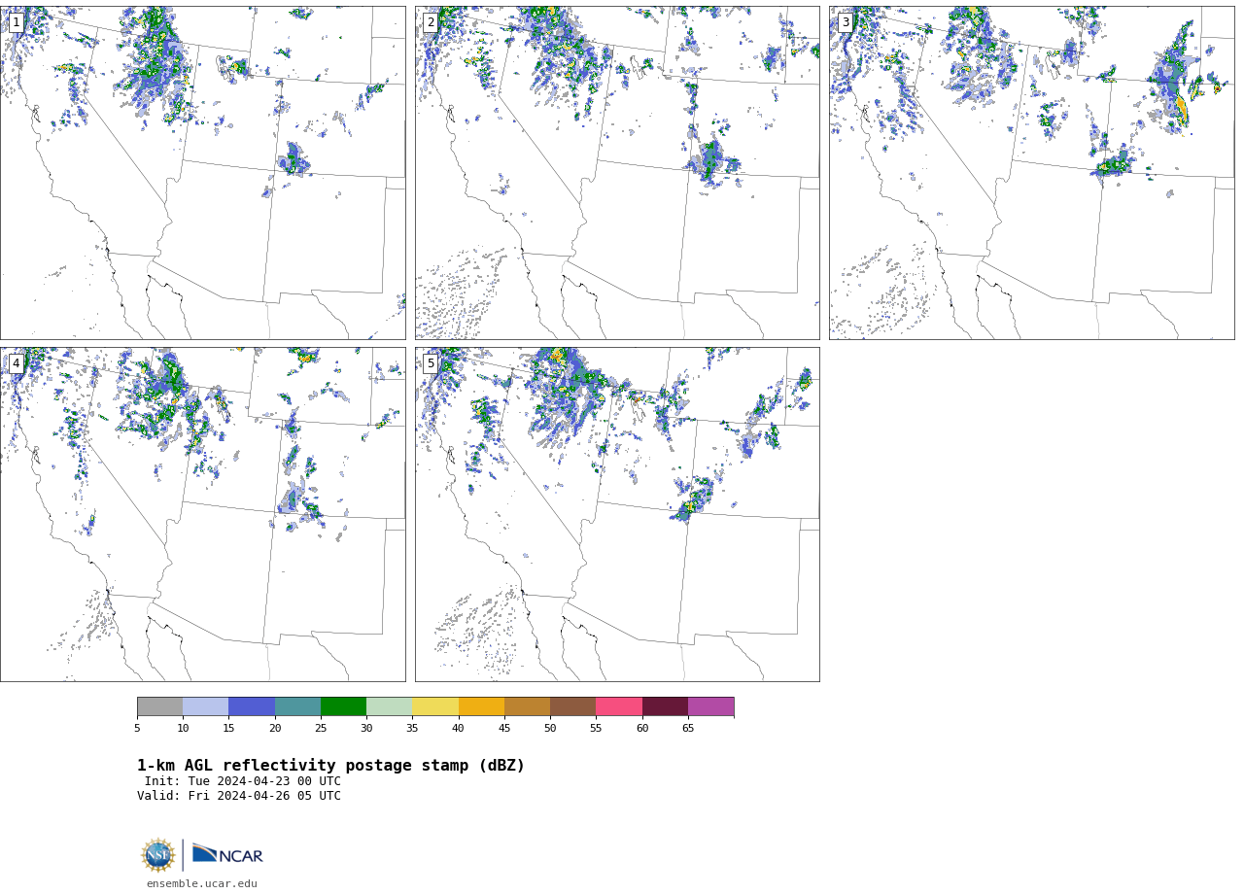Viewport: 1244px width, 894px height.
Task: Click the 50 tick label on colorbar
Action: click(x=550, y=729)
